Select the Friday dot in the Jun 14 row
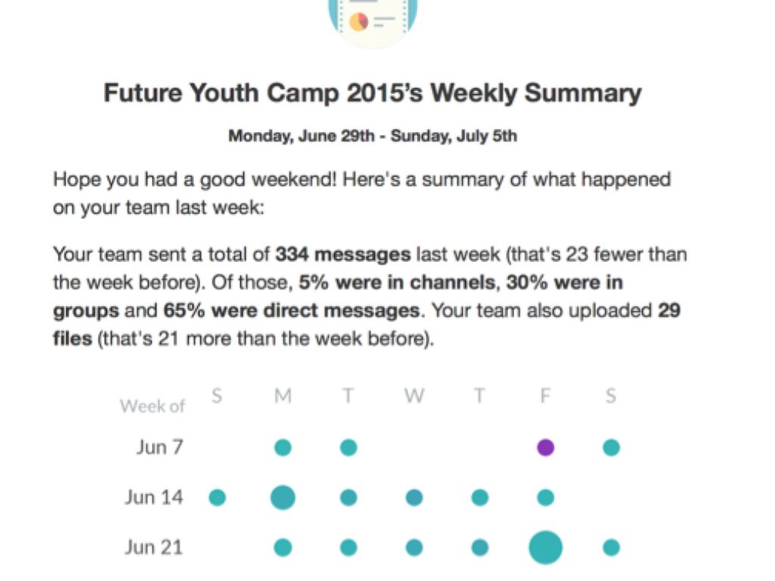This screenshot has width=775, height=581. pos(546,498)
